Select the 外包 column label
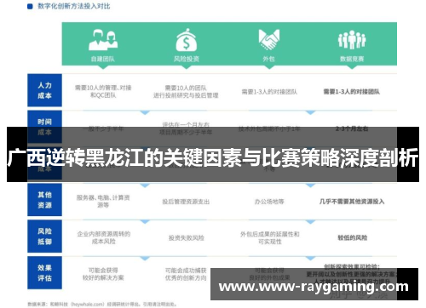This screenshot has height=308, width=426. coord(268,59)
